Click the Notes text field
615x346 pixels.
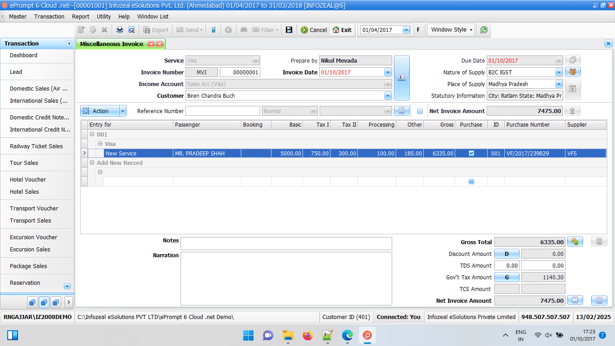[x=286, y=243]
